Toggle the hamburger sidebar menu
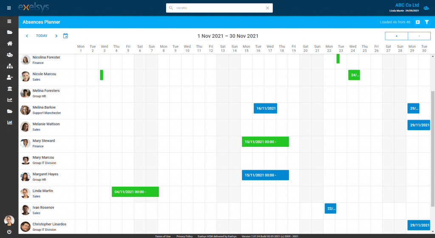 (9, 21)
